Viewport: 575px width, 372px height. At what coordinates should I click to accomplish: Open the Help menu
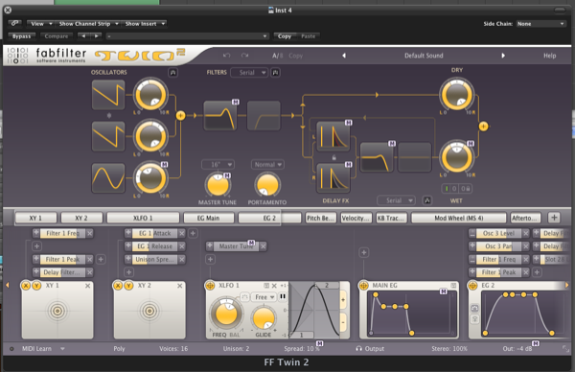[549, 56]
